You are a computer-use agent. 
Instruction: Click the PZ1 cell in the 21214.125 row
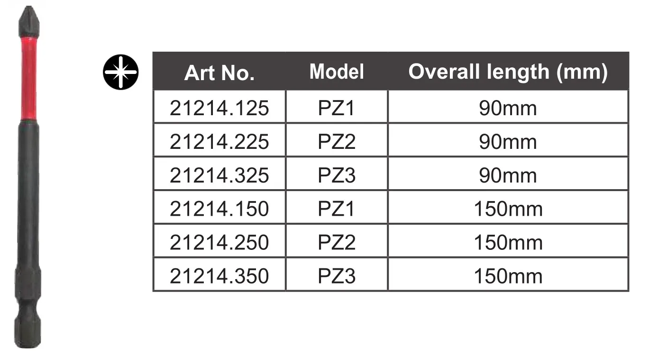pos(337,108)
